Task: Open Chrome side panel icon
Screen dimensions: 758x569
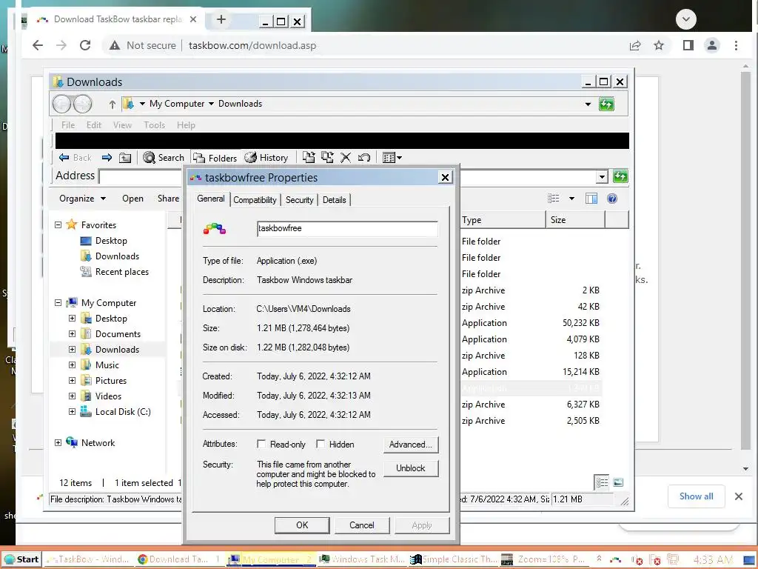Action: [x=688, y=45]
